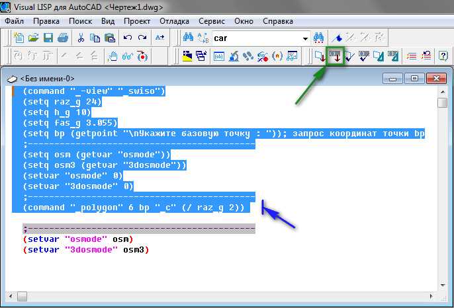Click the Cut scissors icon

(81, 38)
